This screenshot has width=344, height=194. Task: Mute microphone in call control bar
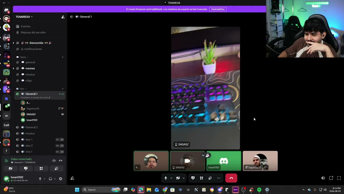pyautogui.click(x=166, y=178)
